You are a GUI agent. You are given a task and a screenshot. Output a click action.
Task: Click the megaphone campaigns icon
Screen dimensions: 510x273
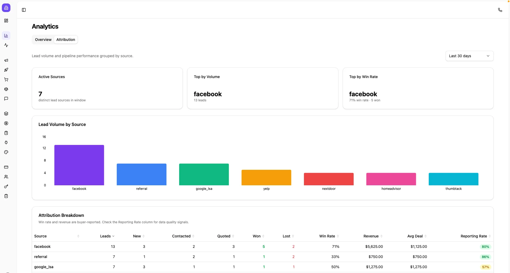pos(6,60)
